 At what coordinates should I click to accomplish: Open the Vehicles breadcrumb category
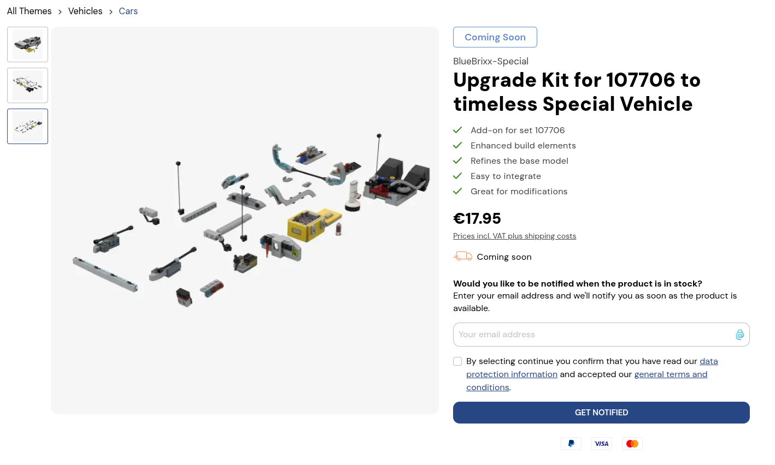pyautogui.click(x=85, y=11)
